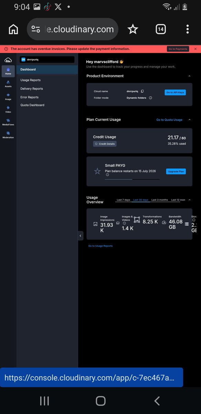This screenshot has width=201, height=414.
Task: Click the Dynamic folders value
Action: pyautogui.click(x=136, y=98)
